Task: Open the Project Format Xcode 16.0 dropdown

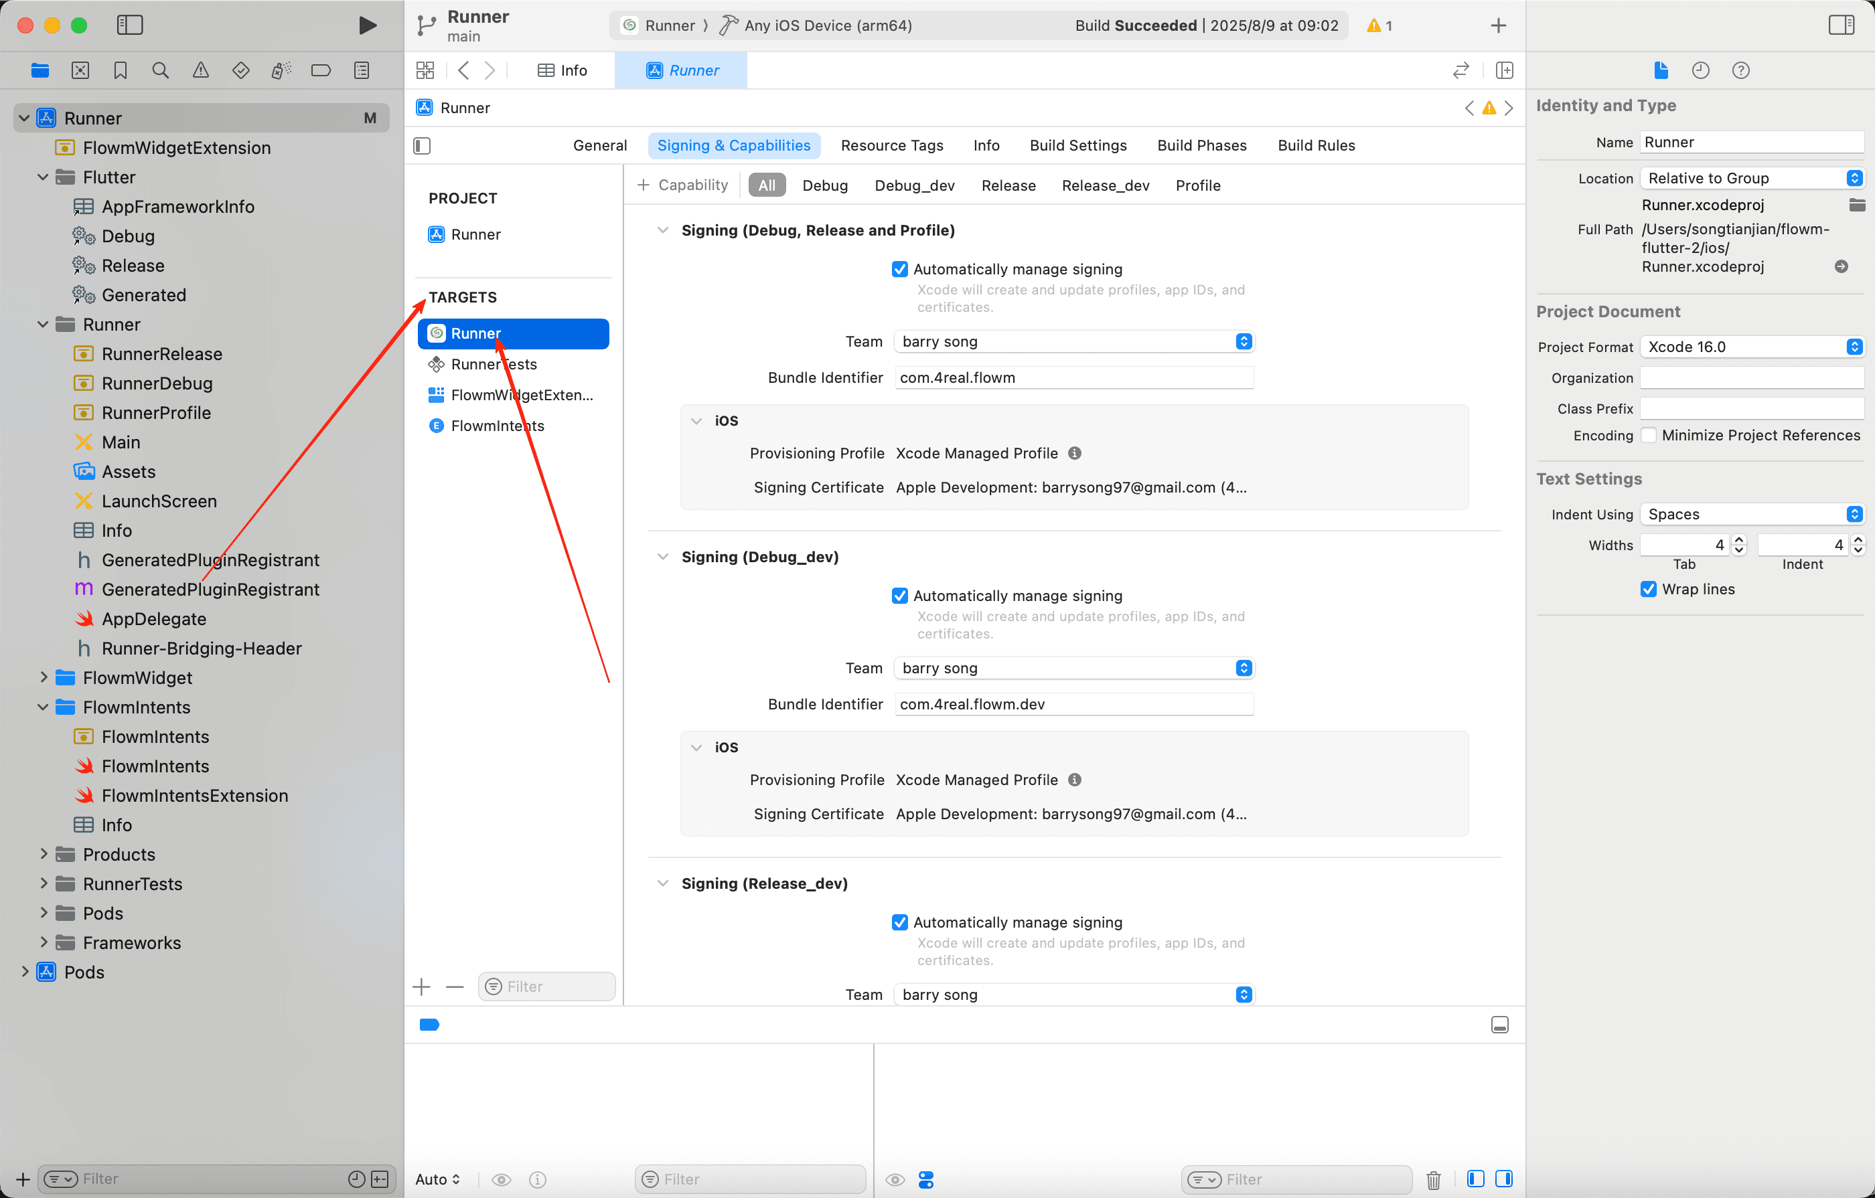Action: pyautogui.click(x=1750, y=347)
